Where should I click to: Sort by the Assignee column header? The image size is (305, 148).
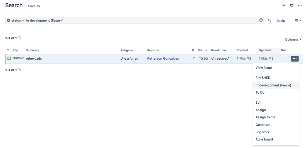(x=127, y=50)
